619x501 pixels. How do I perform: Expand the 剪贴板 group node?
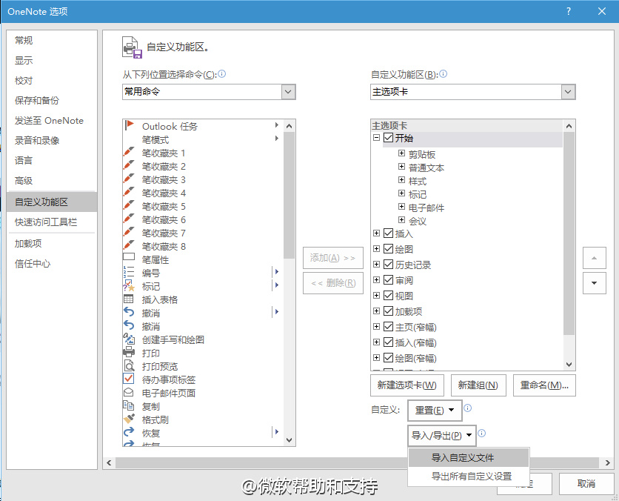pyautogui.click(x=401, y=153)
